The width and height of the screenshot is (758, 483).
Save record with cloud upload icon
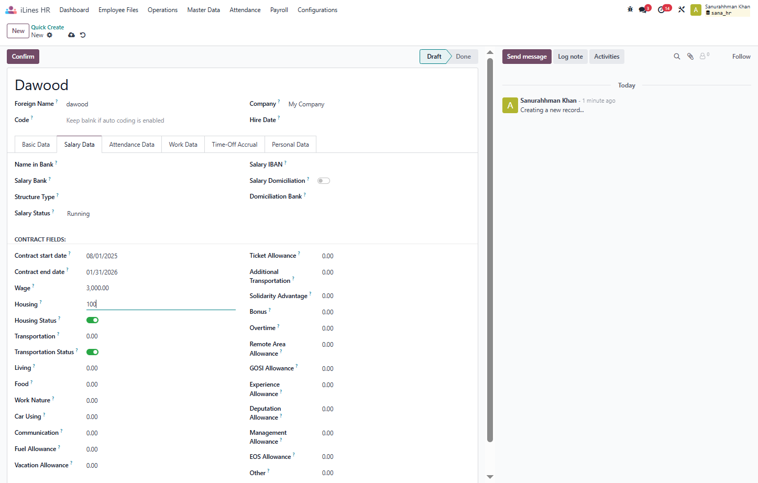71,35
